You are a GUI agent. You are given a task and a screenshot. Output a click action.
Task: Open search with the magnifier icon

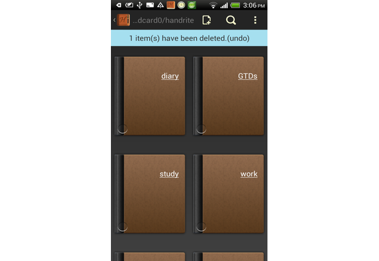[231, 20]
